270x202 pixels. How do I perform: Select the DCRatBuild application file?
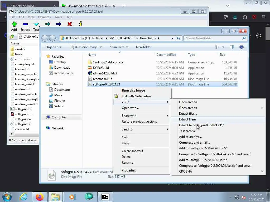(101, 68)
